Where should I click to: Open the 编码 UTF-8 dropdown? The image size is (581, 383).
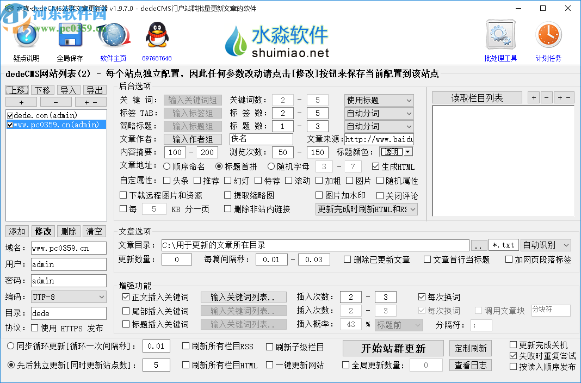tap(69, 297)
